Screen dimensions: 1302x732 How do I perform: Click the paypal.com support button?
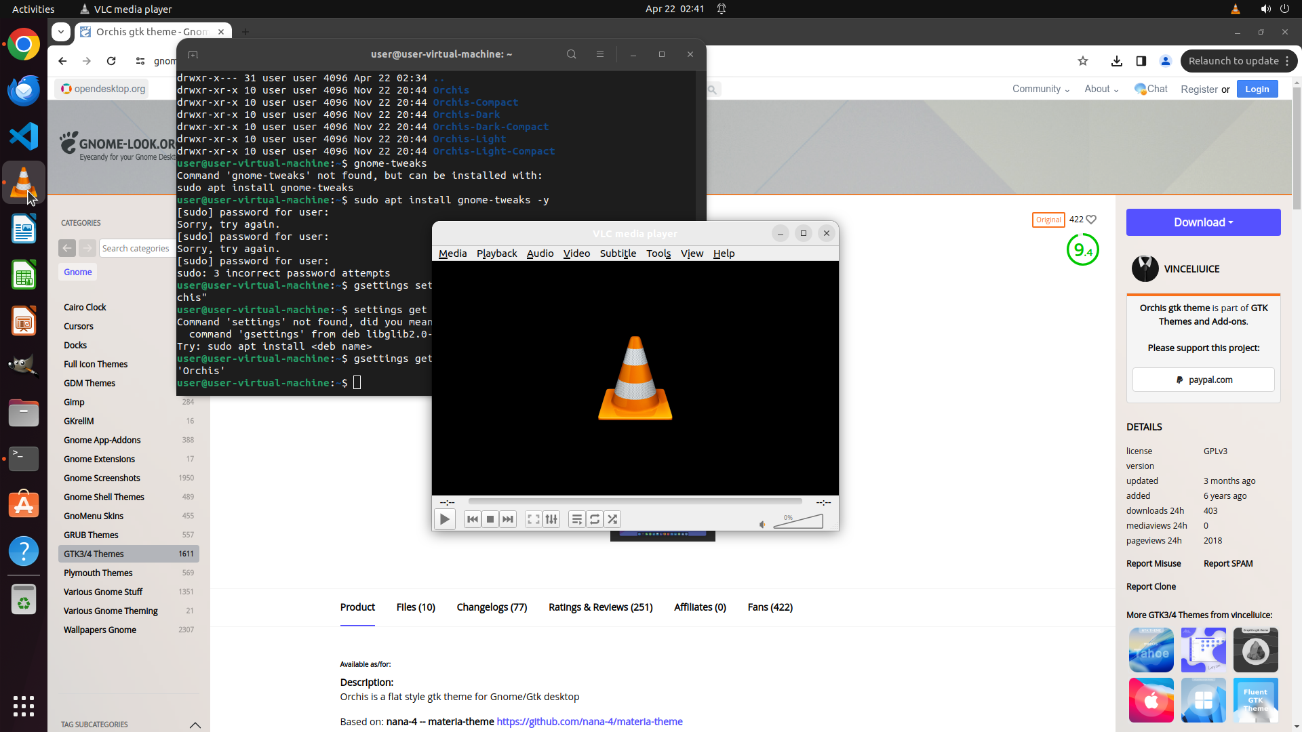tap(1203, 380)
